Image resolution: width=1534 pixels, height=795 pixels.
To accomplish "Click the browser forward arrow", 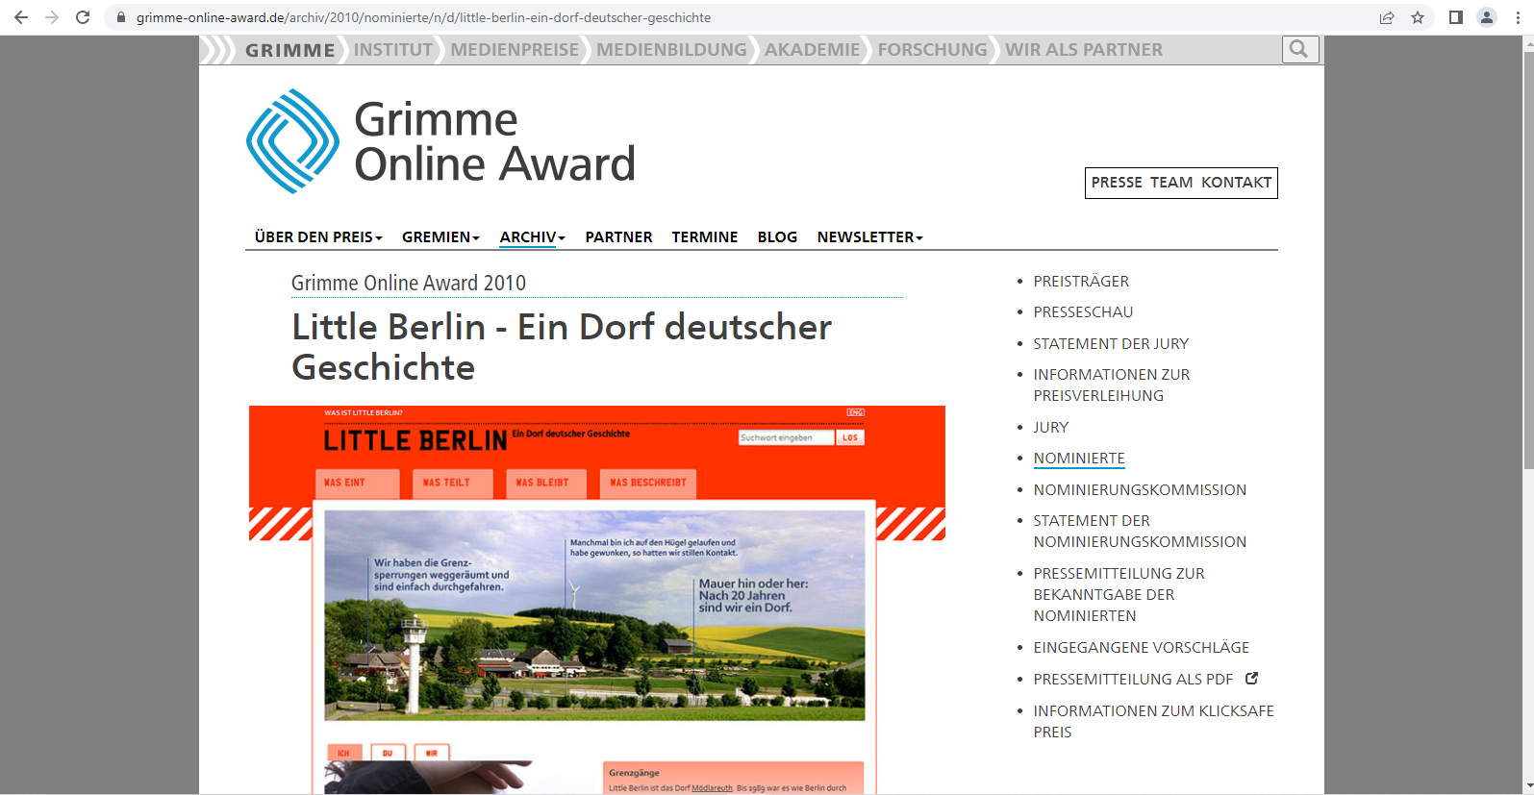I will [52, 17].
